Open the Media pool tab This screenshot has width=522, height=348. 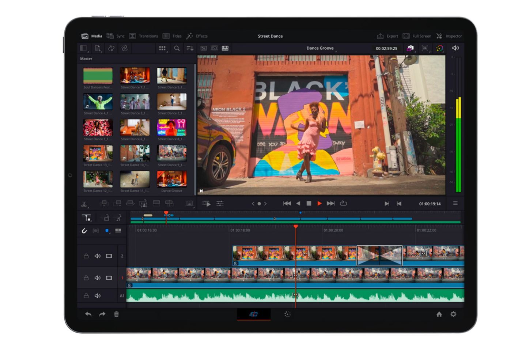91,36
